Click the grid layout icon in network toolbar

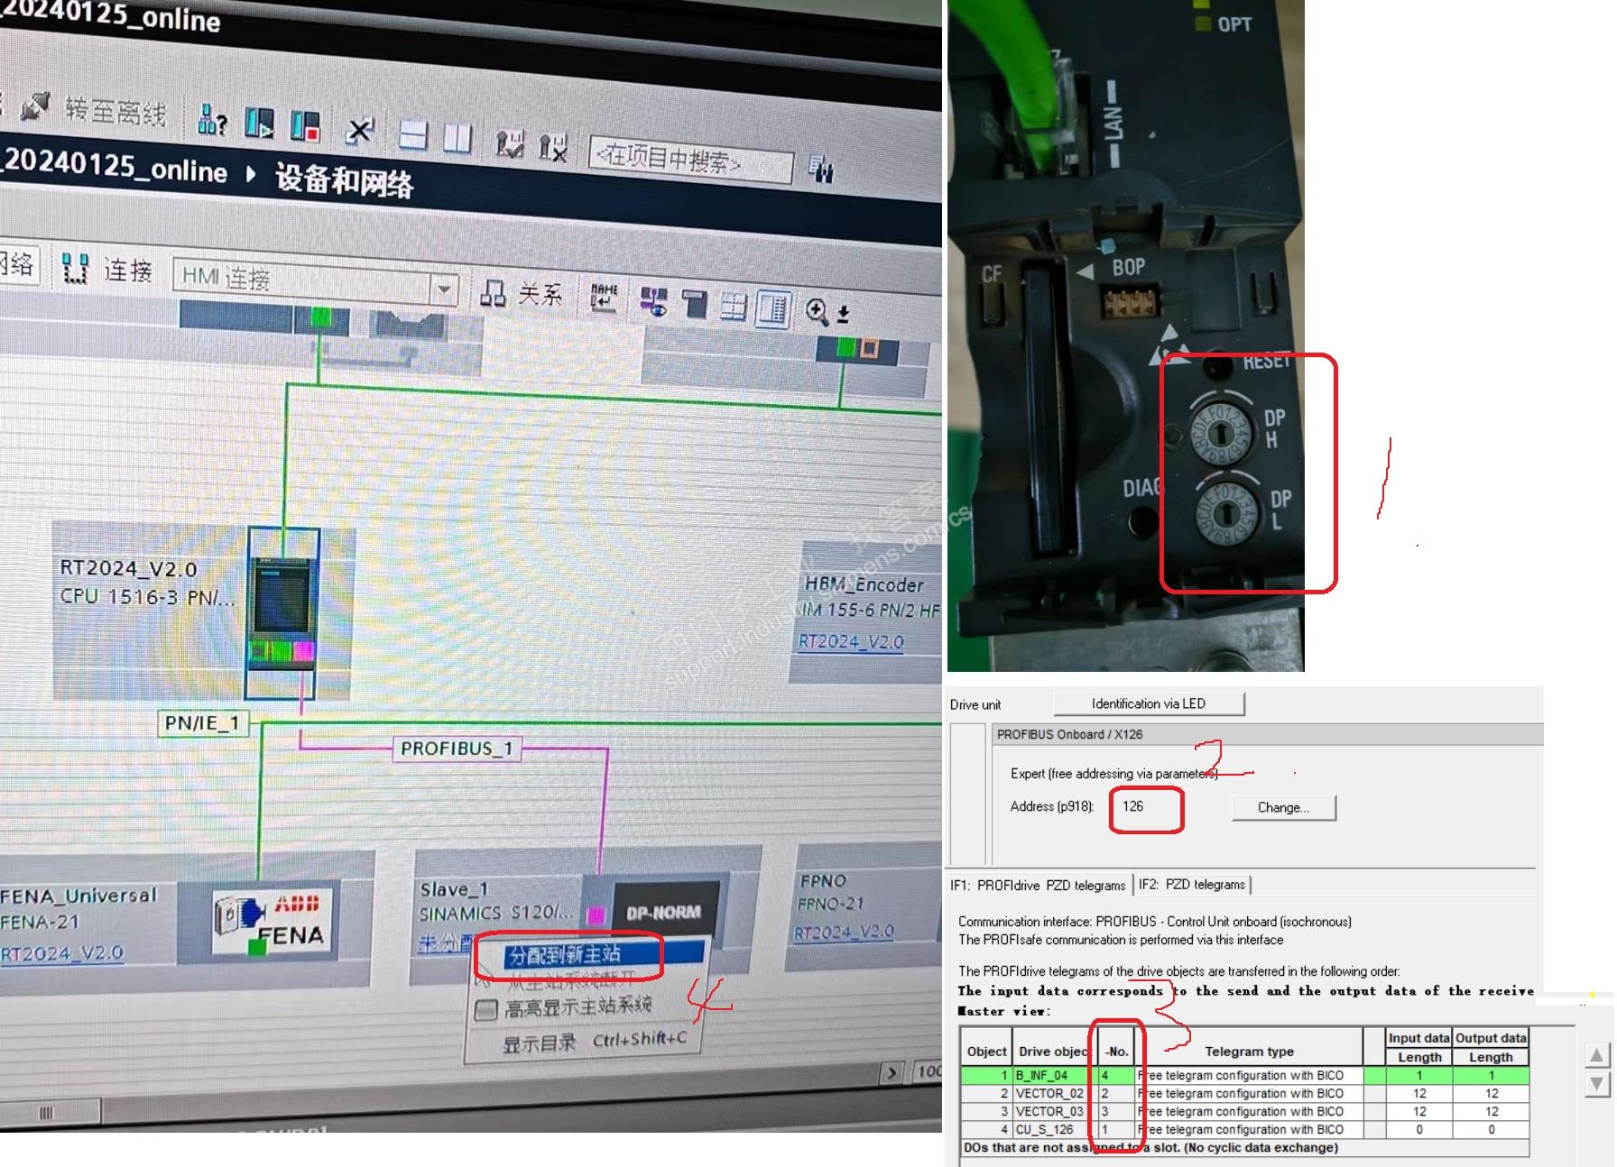(x=734, y=307)
